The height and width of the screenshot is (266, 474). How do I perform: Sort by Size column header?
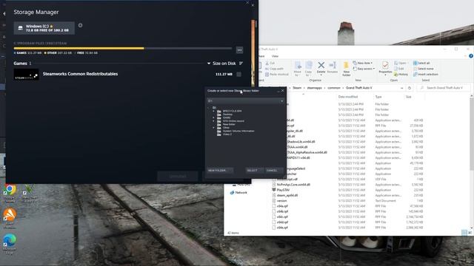click(408, 97)
